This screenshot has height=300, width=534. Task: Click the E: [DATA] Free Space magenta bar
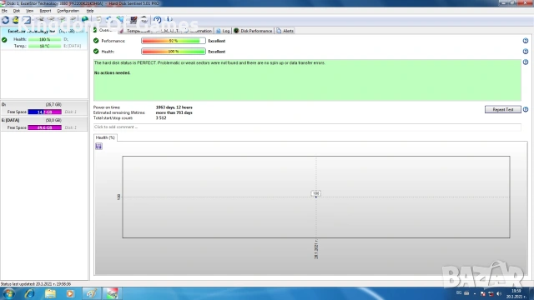point(44,127)
